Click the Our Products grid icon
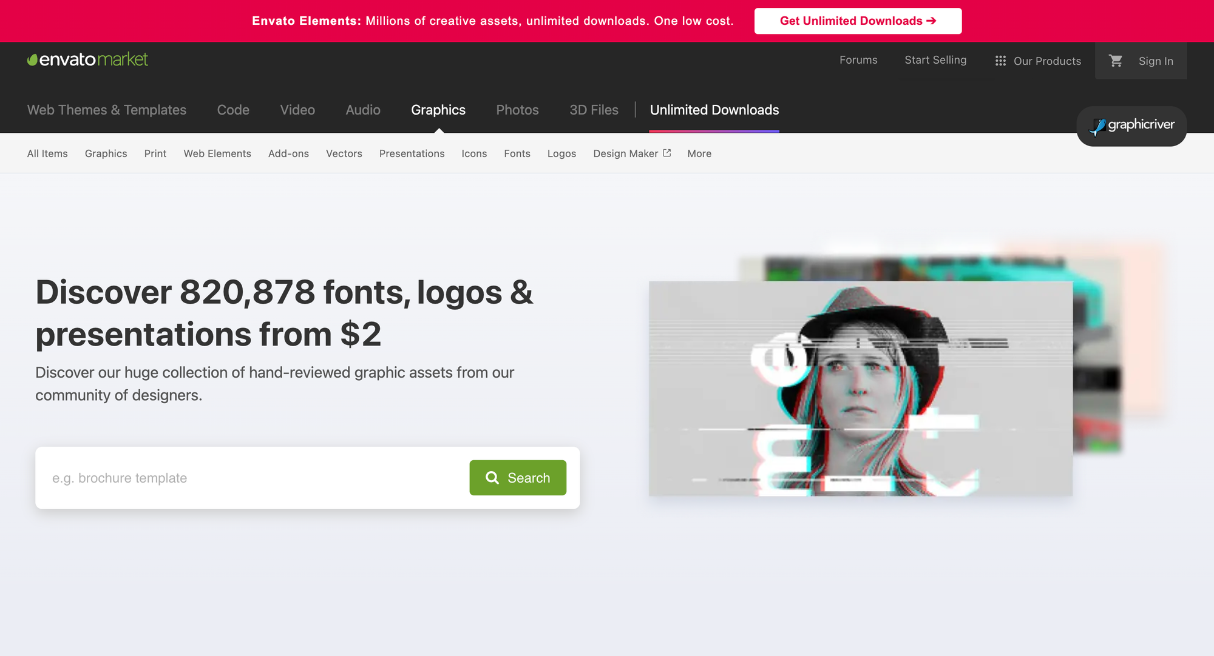The width and height of the screenshot is (1214, 656). pos(1000,61)
